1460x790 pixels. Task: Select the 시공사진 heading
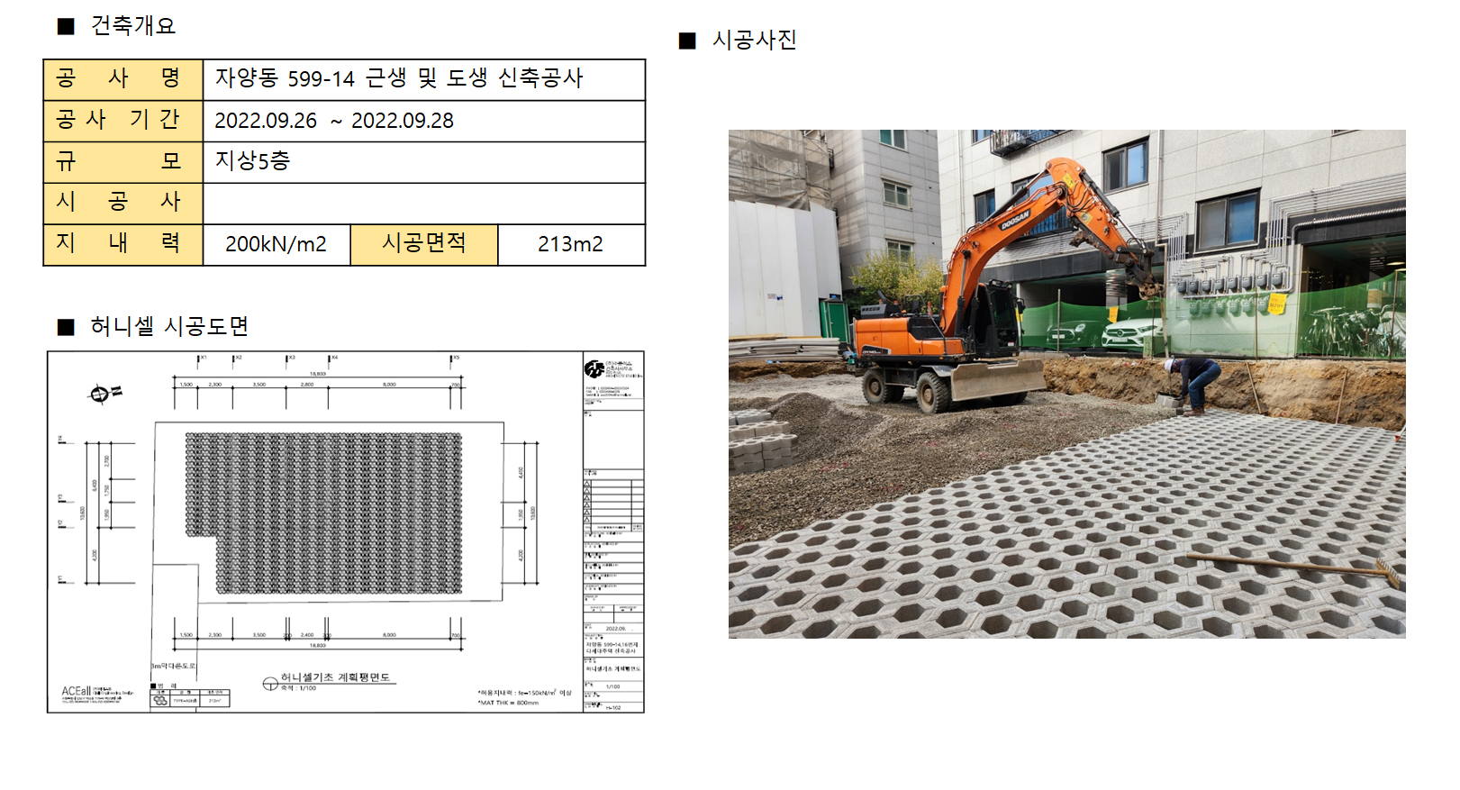click(754, 40)
